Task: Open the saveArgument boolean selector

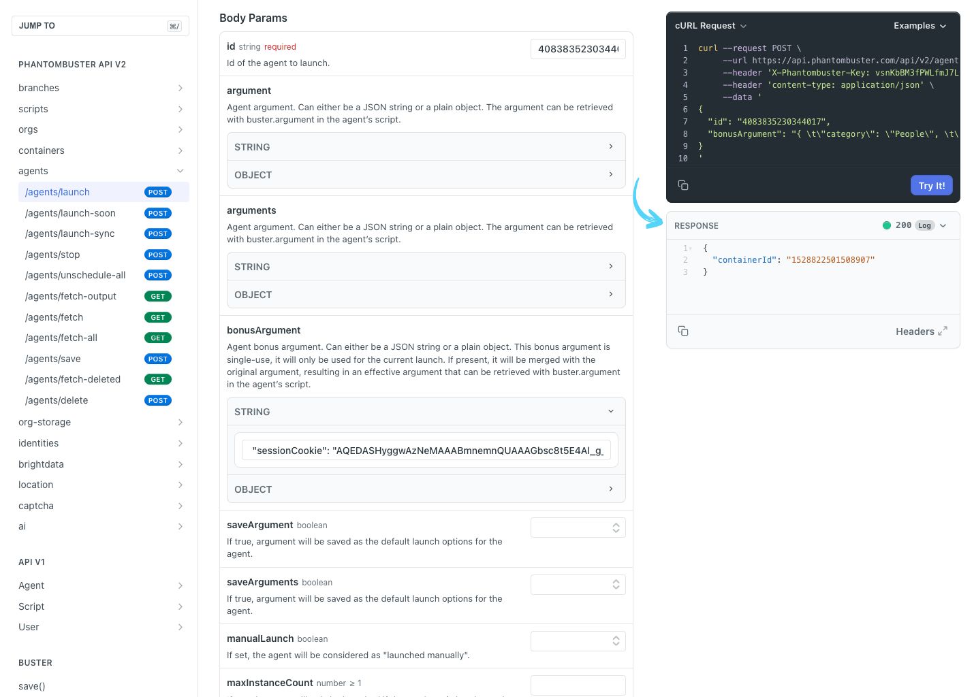Action: [x=578, y=528]
